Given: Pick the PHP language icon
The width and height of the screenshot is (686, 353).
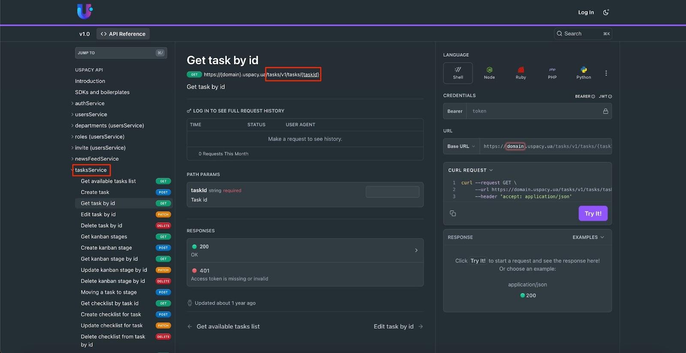Looking at the screenshot, I should coord(552,73).
